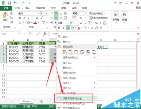Toggle Bold on the floating mini toolbar
The width and height of the screenshot is (141, 109).
point(59,28)
